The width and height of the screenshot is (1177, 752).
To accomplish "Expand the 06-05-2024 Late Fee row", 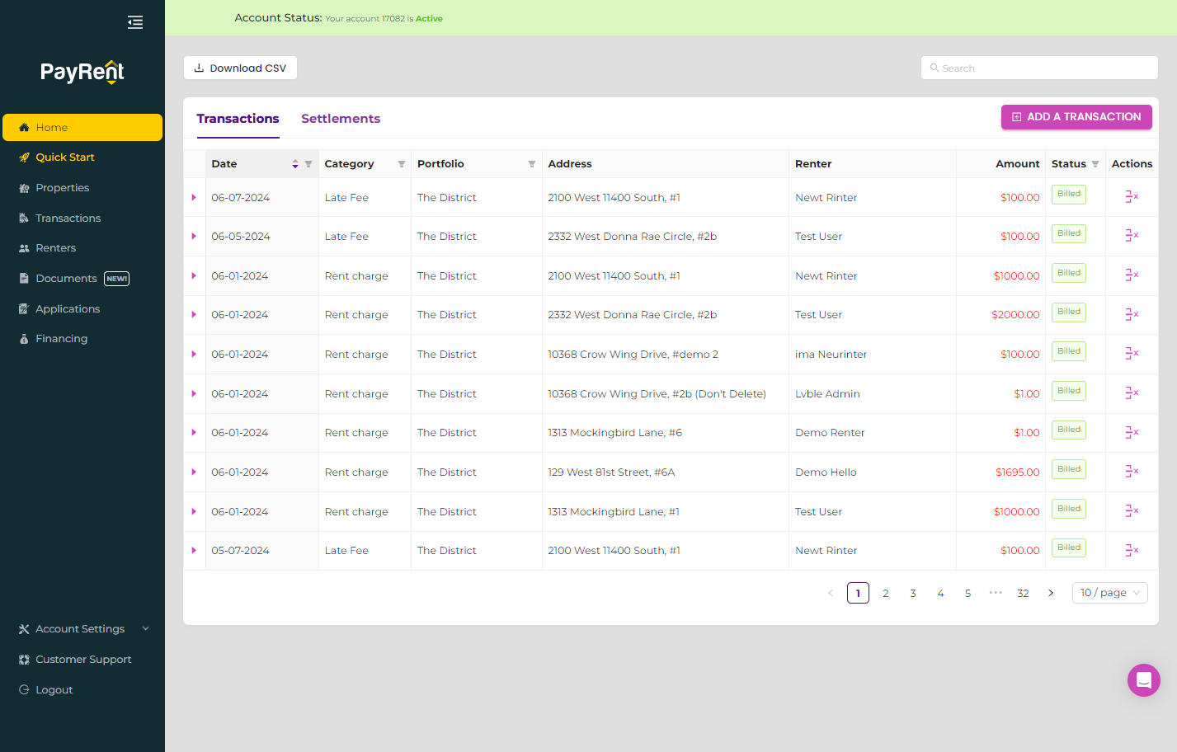I will pos(194,236).
